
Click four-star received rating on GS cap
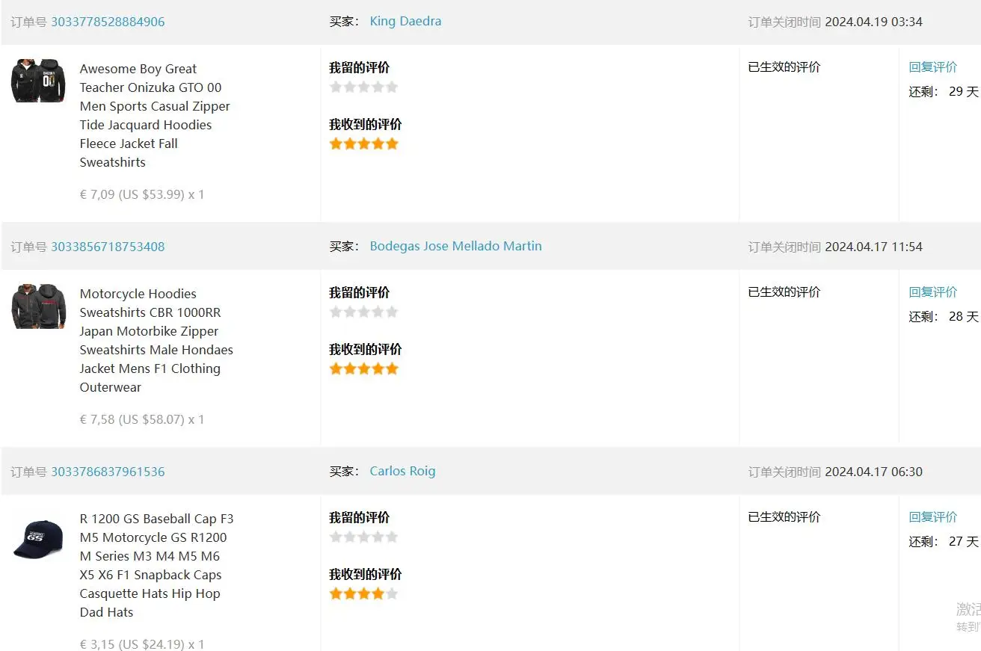[x=363, y=593]
